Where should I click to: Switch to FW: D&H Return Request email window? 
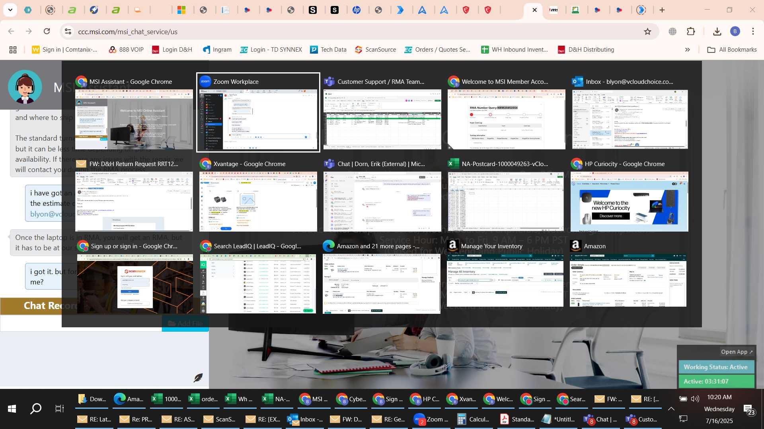pos(134,201)
